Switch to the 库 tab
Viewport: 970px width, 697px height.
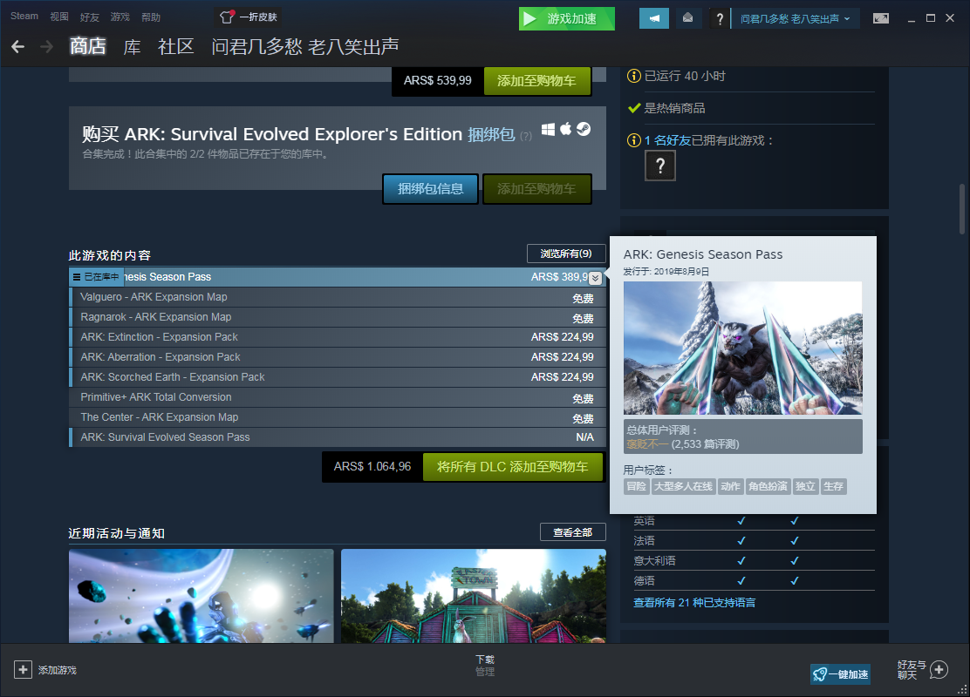132,46
